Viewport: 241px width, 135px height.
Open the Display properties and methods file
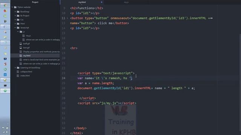coord(41,52)
